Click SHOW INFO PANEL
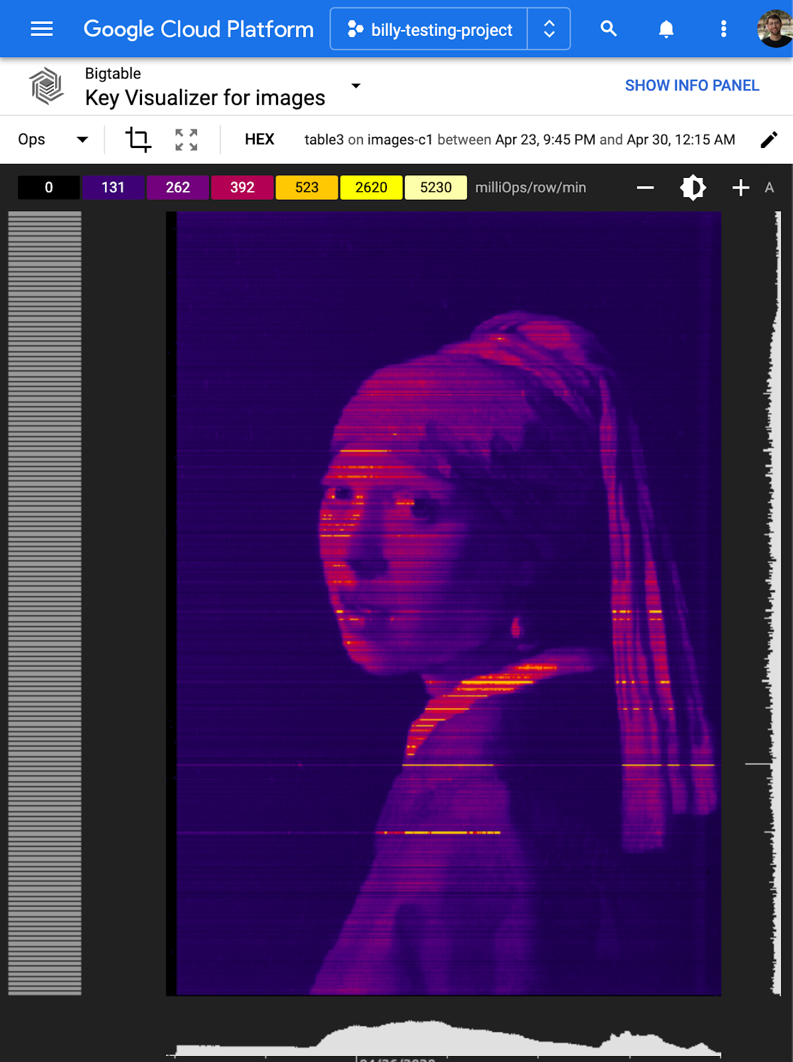Screen dimensions: 793x1062 691,86
